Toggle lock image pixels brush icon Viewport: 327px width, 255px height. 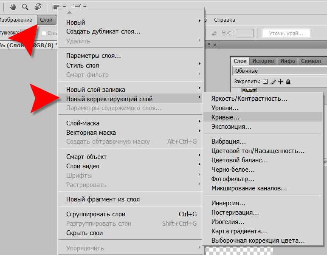click(x=273, y=82)
